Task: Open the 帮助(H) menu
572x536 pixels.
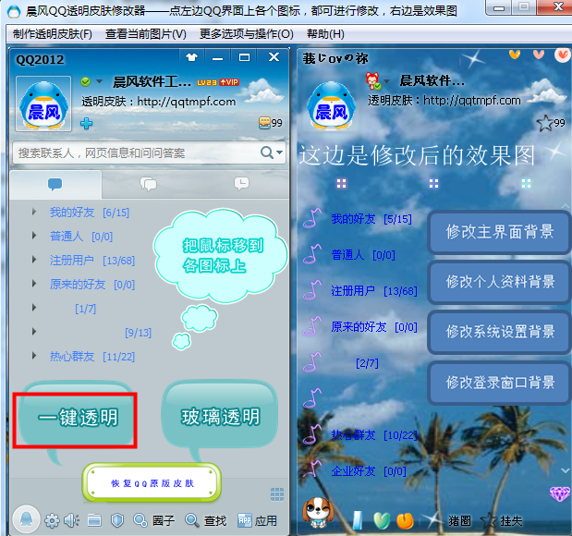Action: click(325, 34)
